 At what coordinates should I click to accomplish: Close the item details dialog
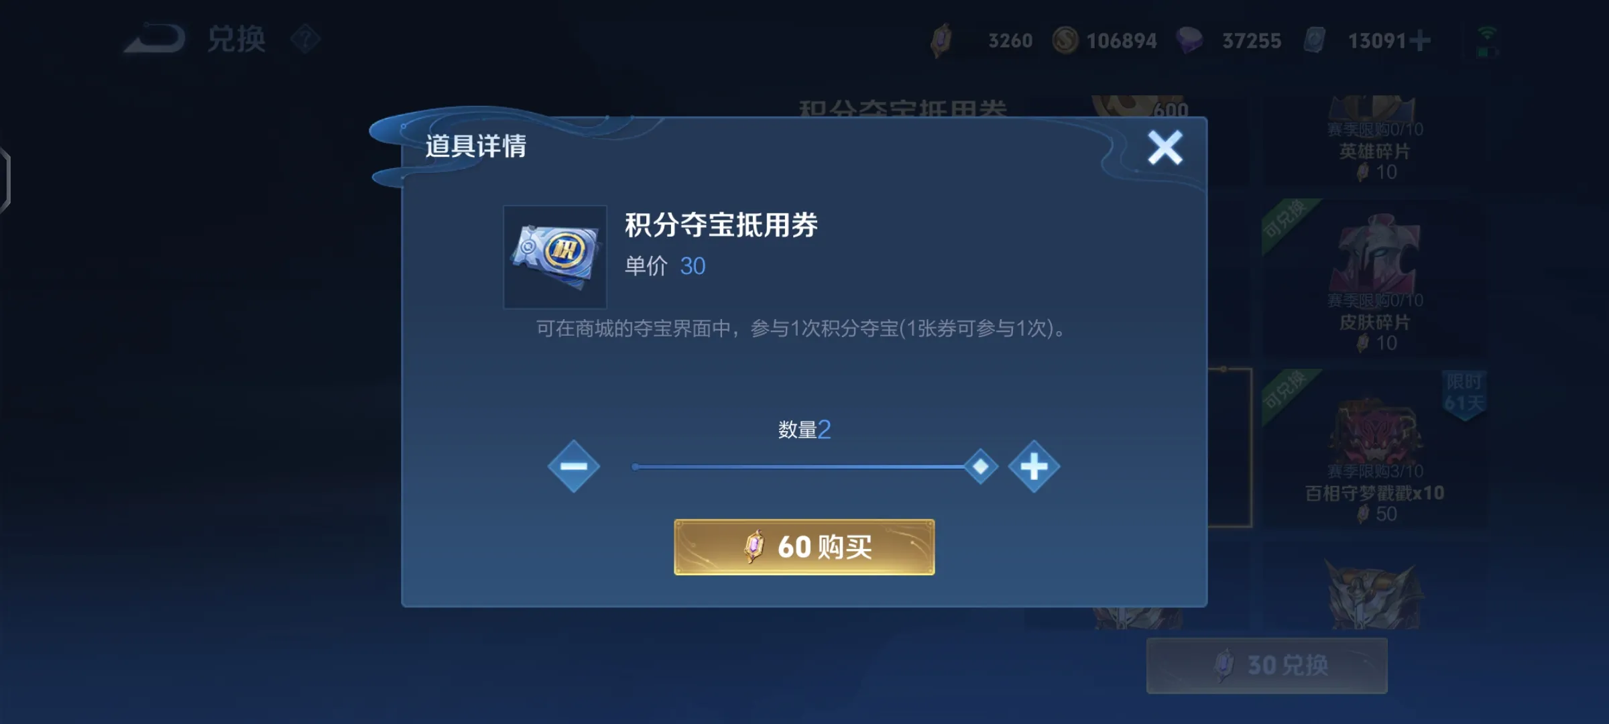pos(1165,147)
